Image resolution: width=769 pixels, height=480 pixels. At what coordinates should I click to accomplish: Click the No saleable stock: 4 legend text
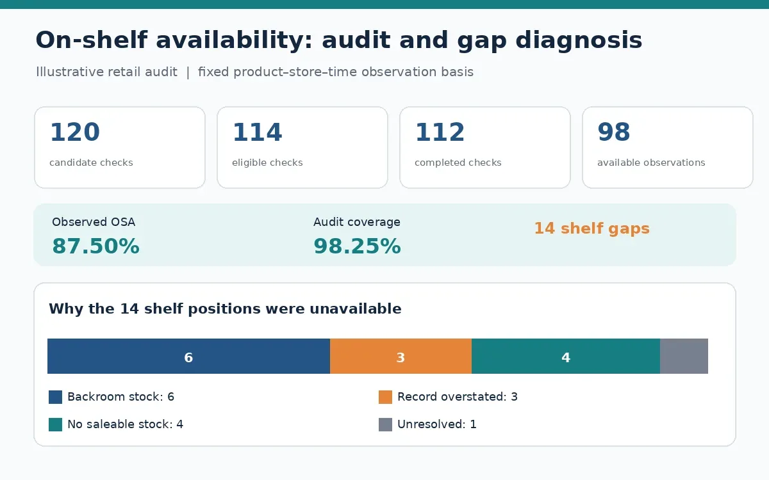(125, 424)
